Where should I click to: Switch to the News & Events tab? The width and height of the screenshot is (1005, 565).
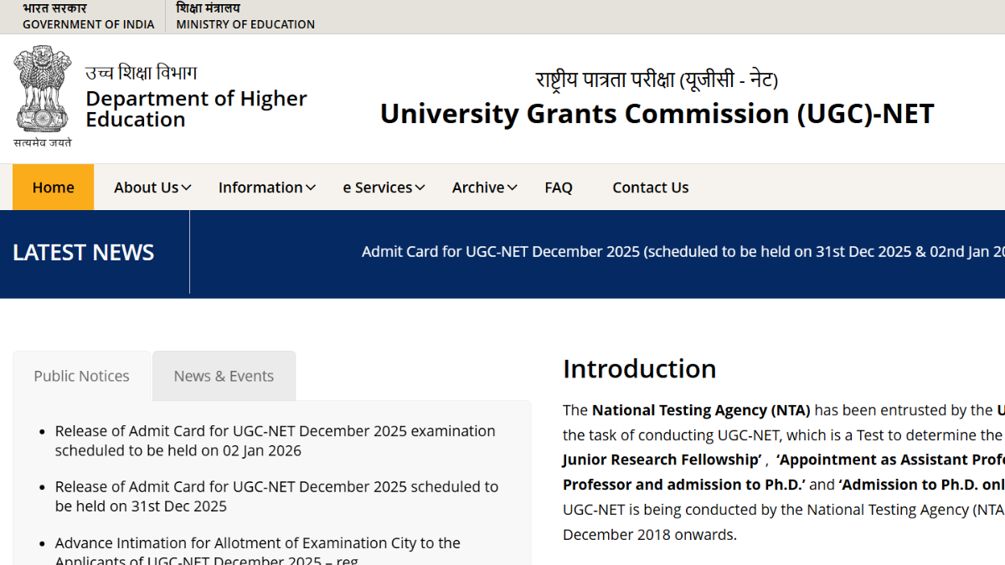224,376
